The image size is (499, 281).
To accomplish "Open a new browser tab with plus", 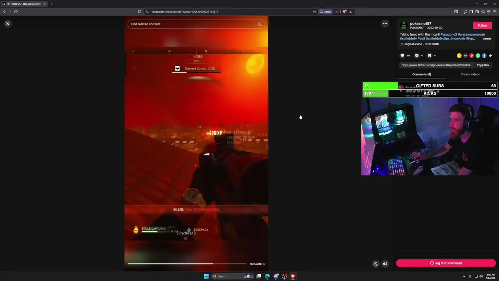I will click(51, 4).
